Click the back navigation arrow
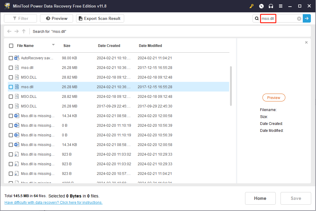Image resolution: width=316 pixels, height=211 pixels. [x=9, y=31]
